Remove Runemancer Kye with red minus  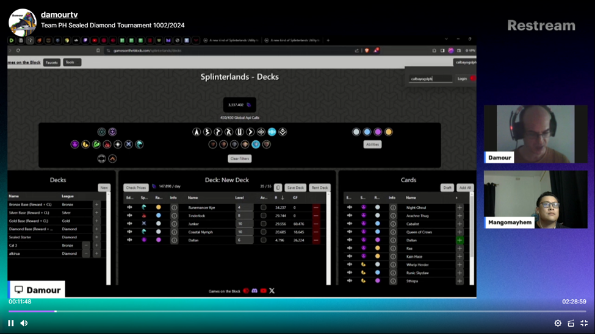[x=316, y=207]
